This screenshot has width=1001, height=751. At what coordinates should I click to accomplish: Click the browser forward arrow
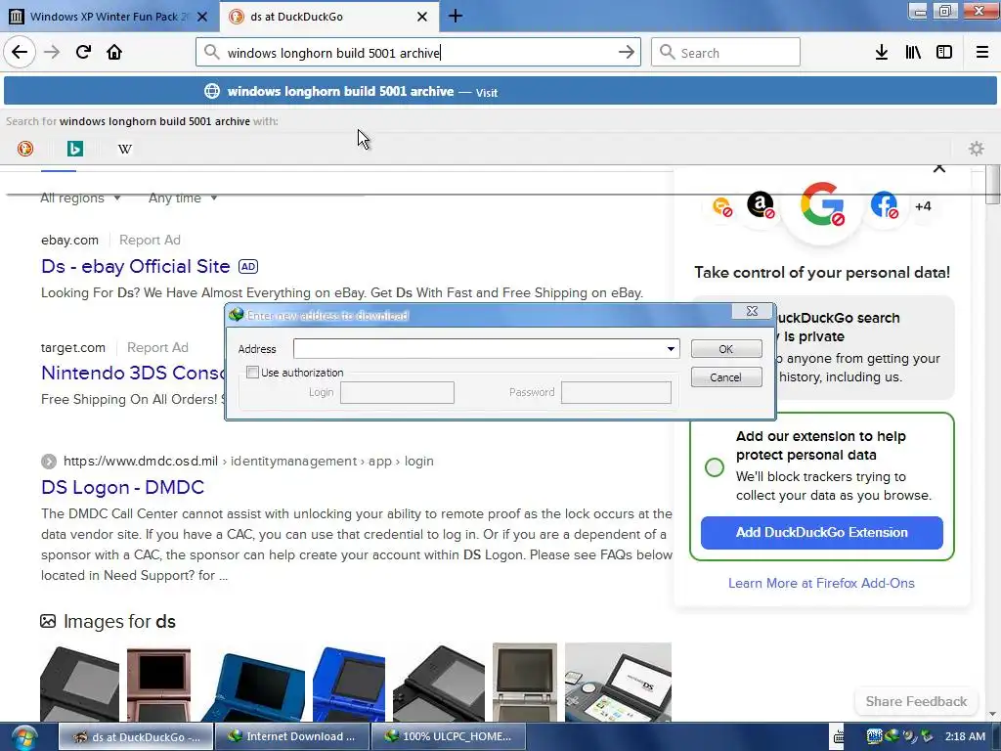52,52
